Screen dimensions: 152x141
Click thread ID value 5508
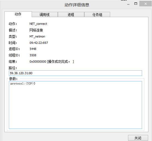(33, 55)
